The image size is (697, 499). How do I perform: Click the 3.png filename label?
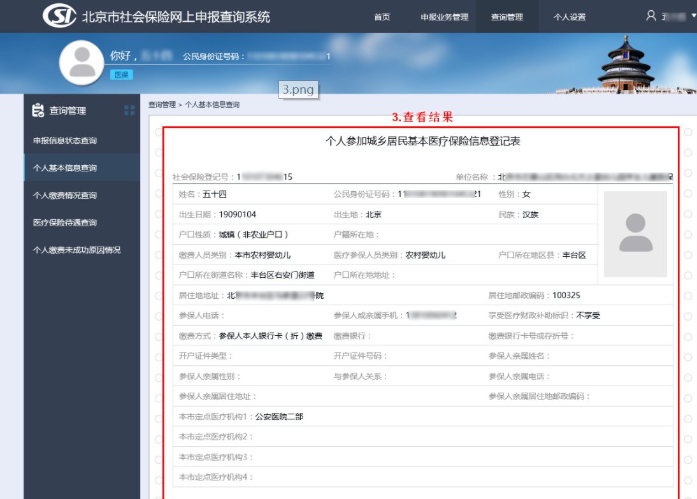pos(298,90)
